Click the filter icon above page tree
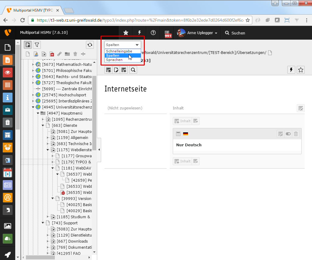 tap(37, 45)
